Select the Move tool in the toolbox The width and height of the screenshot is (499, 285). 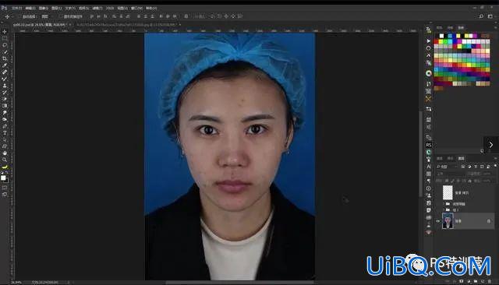click(5, 31)
